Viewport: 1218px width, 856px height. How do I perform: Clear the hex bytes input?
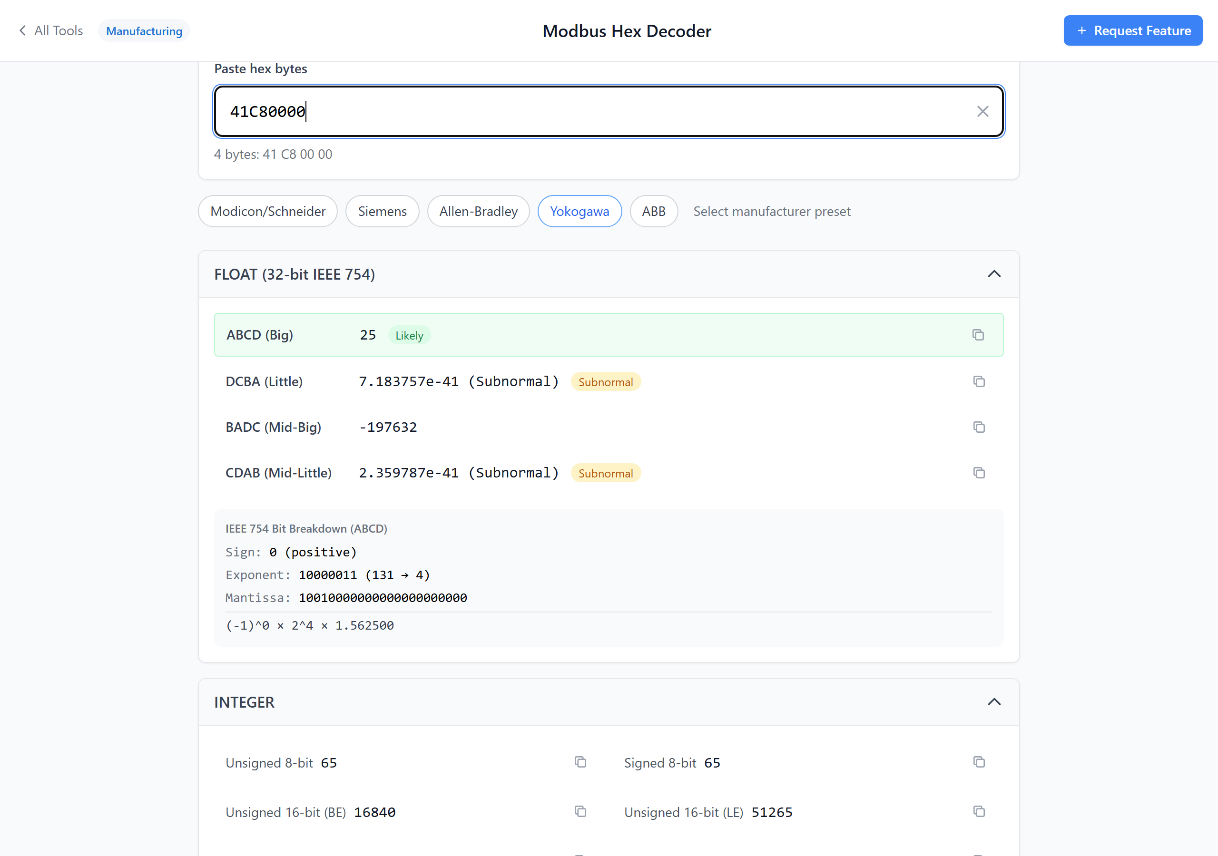[x=982, y=111]
